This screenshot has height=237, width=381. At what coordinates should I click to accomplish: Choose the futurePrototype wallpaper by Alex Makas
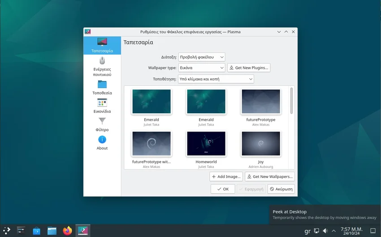pos(261,102)
